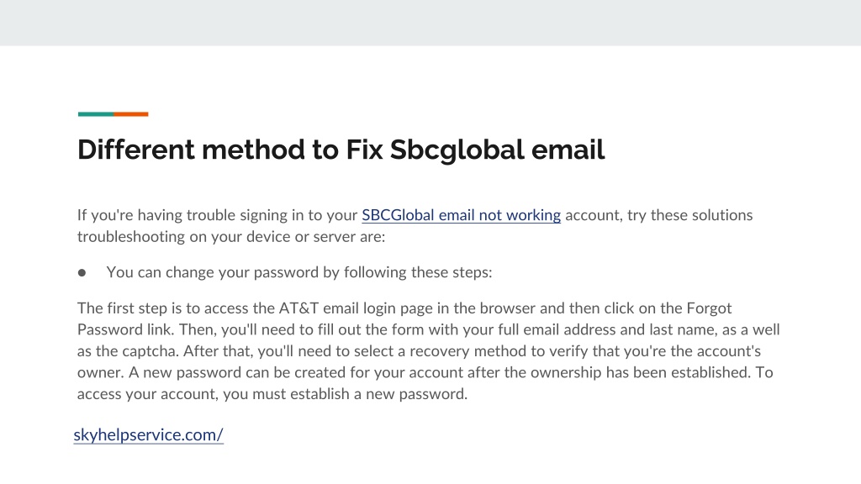Click the word "Sbcglobal" in the title

coord(457,150)
